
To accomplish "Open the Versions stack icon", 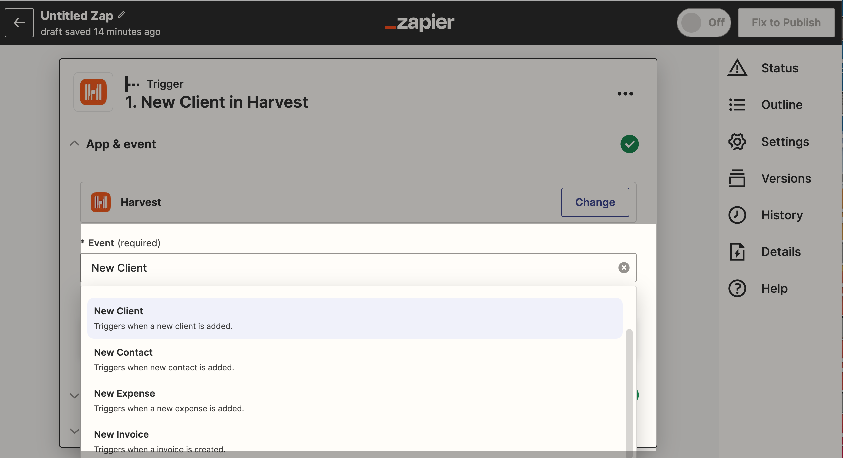I will point(737,178).
